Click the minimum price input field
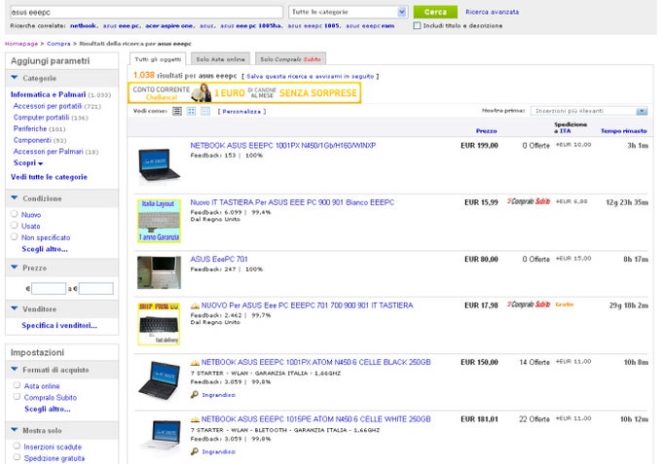This screenshot has width=662, height=464. (49, 289)
